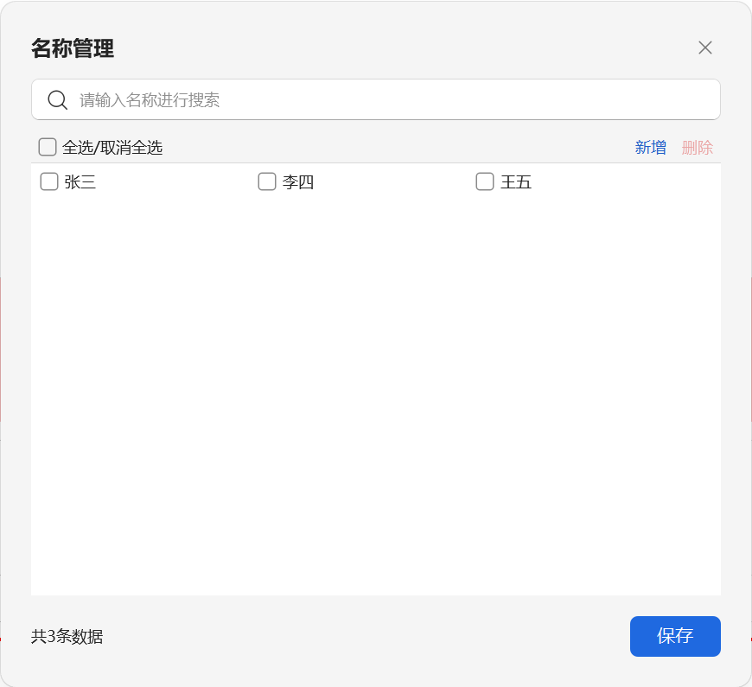752x687 pixels.
Task: Check the 李四 checkbox
Action: pos(266,181)
